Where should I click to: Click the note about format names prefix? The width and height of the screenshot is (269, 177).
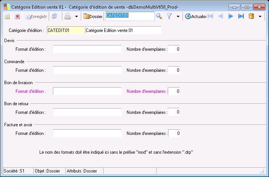point(116,152)
